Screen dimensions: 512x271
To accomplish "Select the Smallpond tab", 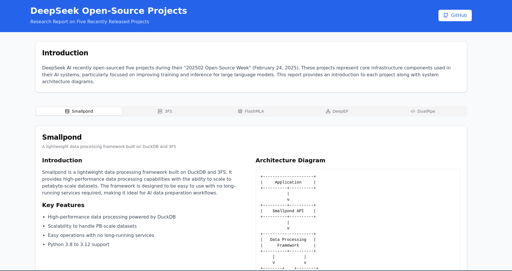I will click(x=79, y=111).
